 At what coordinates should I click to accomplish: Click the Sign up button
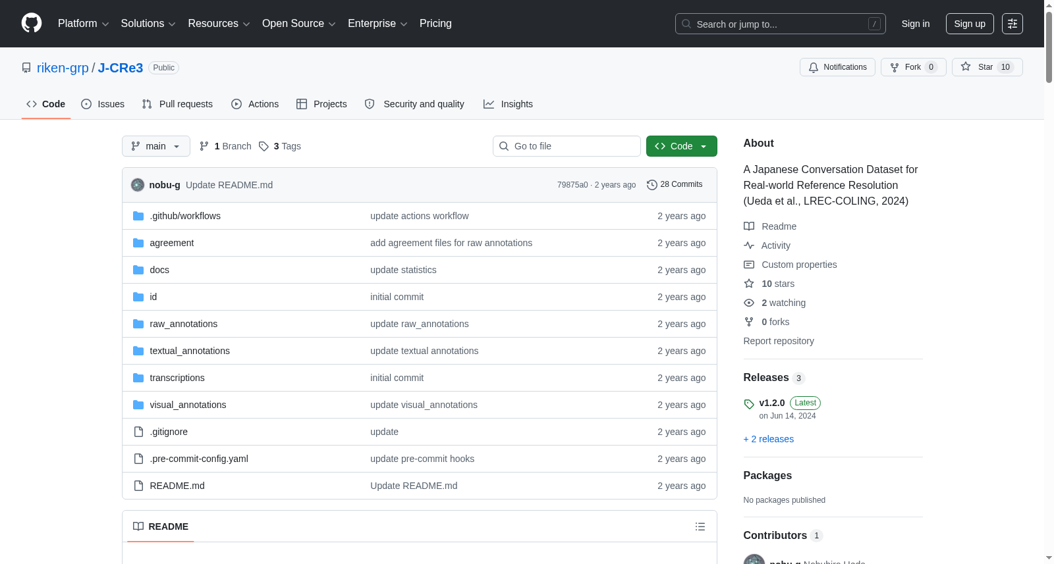click(970, 24)
